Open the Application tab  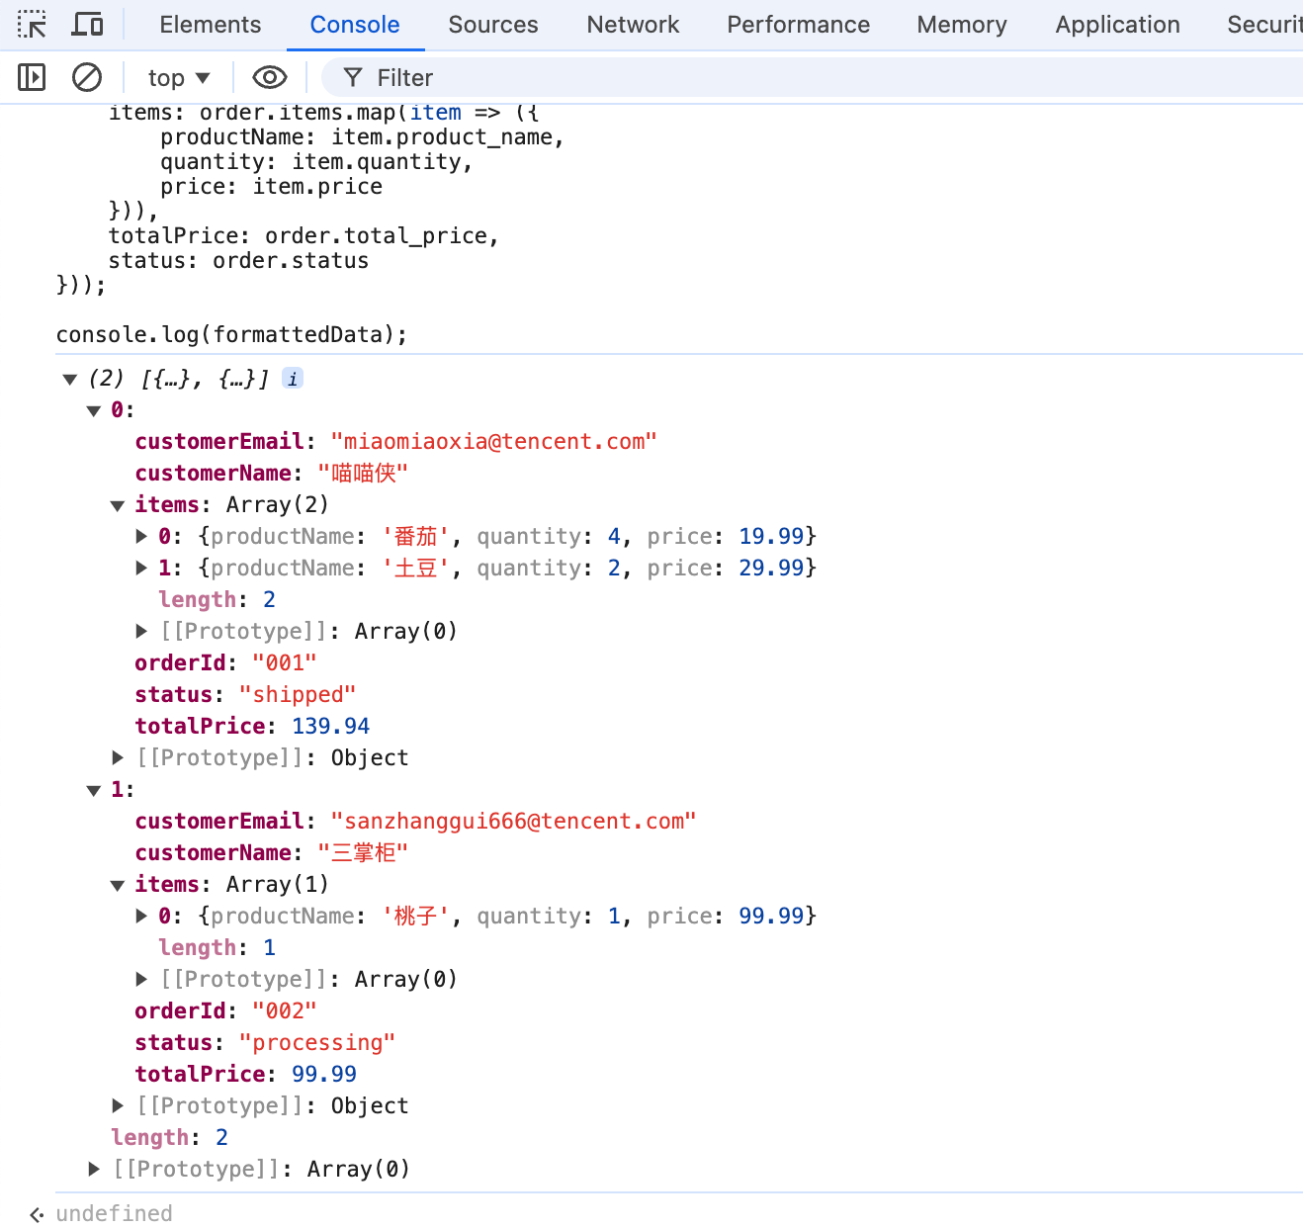(1117, 25)
